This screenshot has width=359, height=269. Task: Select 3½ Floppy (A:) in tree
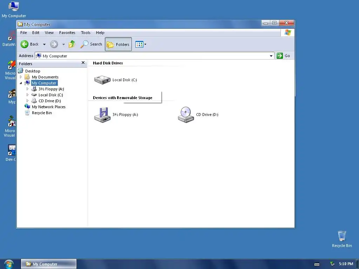pos(51,89)
